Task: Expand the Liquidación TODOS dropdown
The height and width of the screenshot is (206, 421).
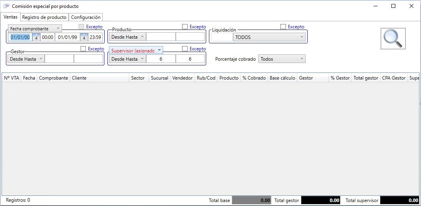Action: click(269, 37)
